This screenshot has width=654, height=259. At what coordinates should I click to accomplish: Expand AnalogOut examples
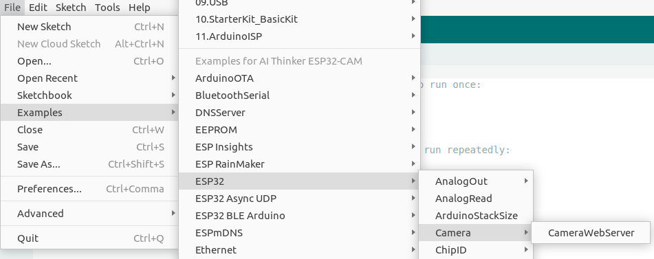pyautogui.click(x=476, y=181)
